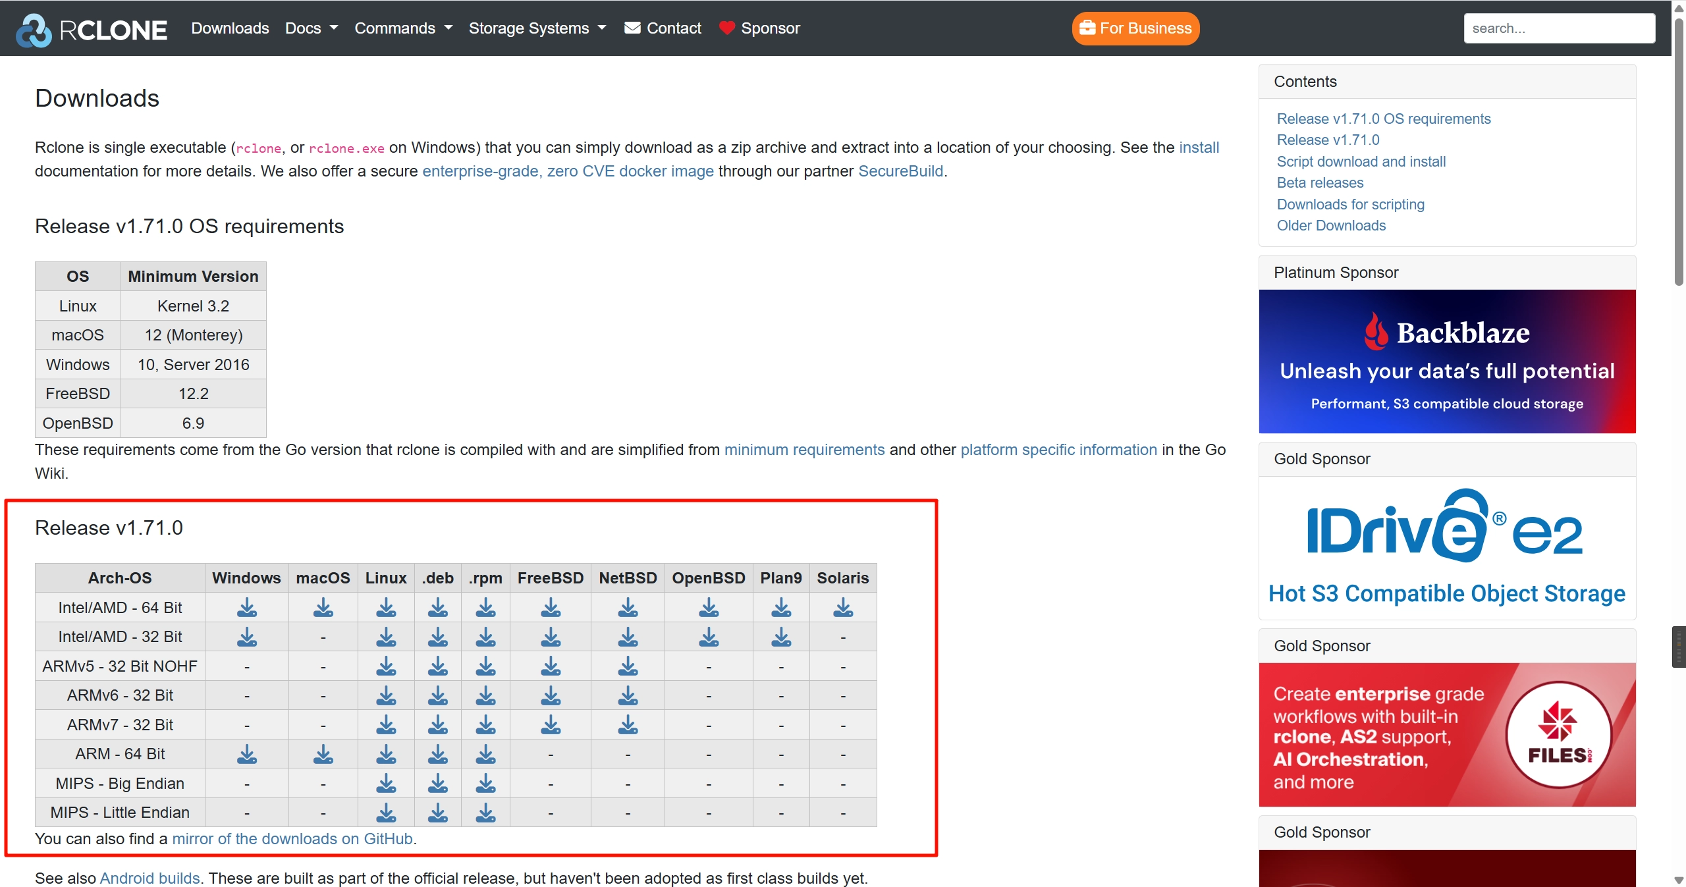The width and height of the screenshot is (1686, 887).
Task: Select the "MIPS - Little Endian" row label
Action: [120, 813]
